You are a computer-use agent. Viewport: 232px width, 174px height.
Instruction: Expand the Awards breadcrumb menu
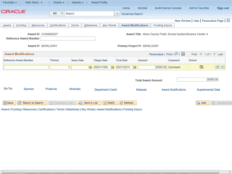(78, 3)
